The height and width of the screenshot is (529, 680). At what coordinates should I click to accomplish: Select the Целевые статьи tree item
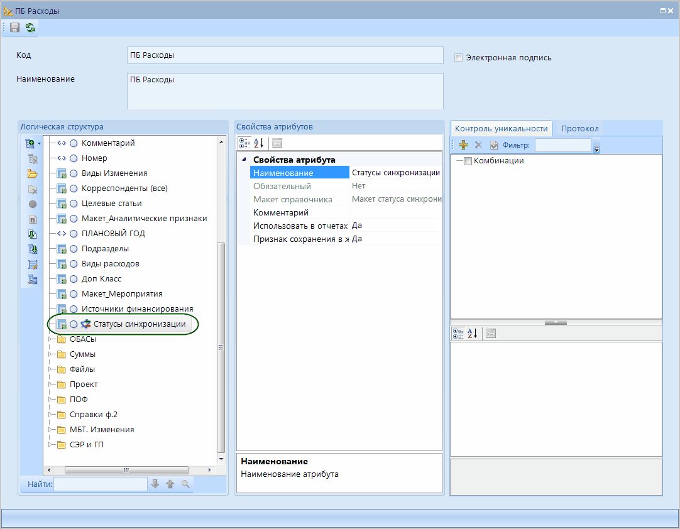tap(111, 204)
